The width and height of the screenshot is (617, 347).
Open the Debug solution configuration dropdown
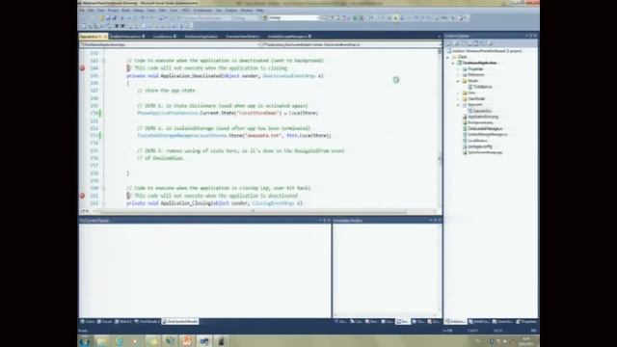point(246,18)
